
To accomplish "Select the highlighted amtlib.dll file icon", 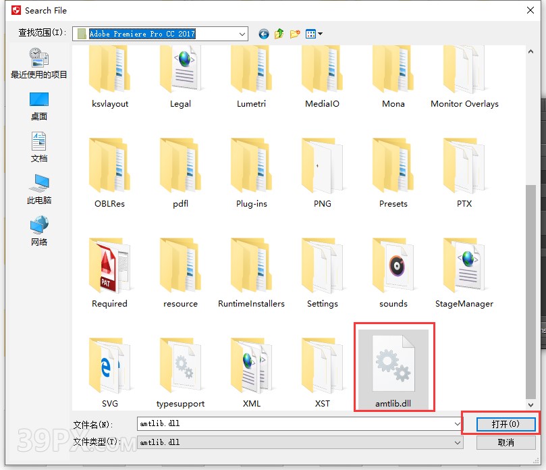I will tap(394, 365).
